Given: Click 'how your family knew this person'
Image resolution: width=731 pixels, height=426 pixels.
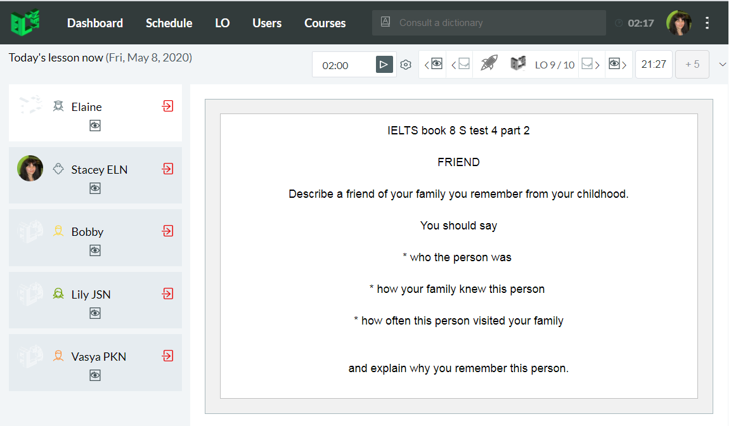Looking at the screenshot, I should point(457,289).
